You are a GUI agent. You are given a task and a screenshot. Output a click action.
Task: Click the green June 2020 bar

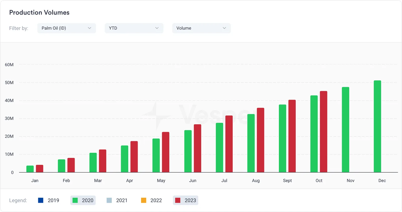188,151
